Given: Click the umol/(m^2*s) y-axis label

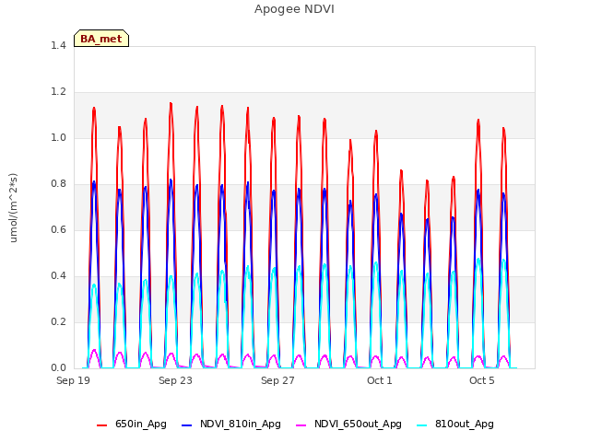Looking at the screenshot, I should (13, 208).
